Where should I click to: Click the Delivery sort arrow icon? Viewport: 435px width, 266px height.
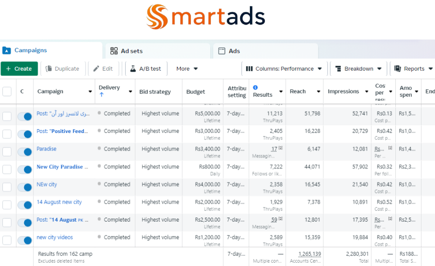point(101,94)
